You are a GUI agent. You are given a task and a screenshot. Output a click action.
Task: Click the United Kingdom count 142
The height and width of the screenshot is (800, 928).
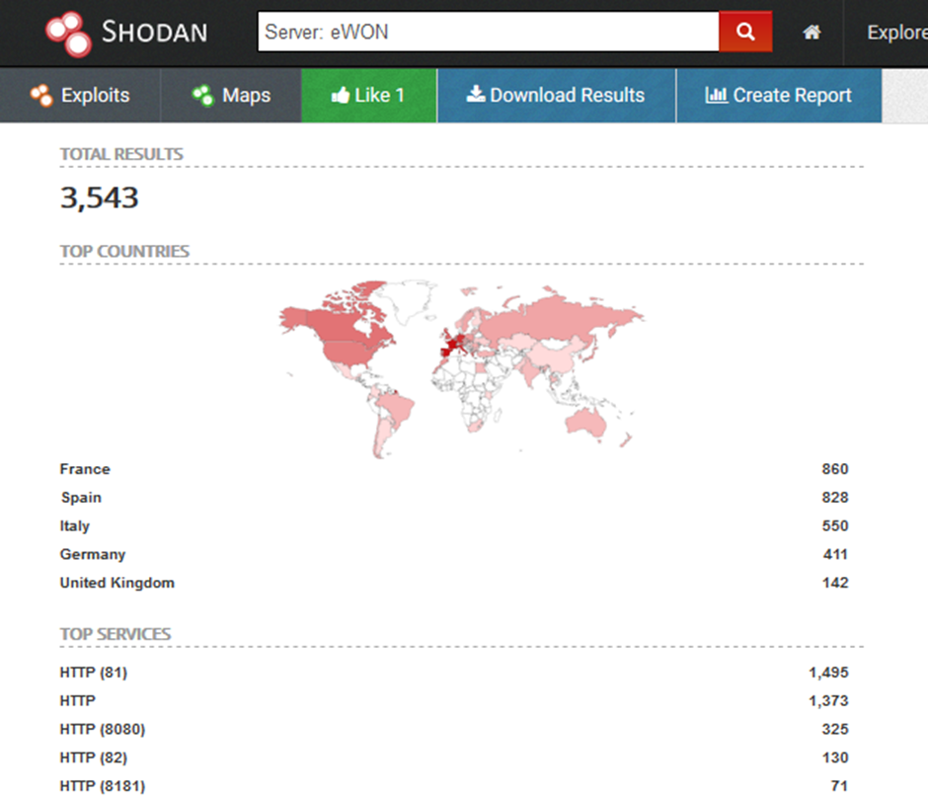pos(835,583)
